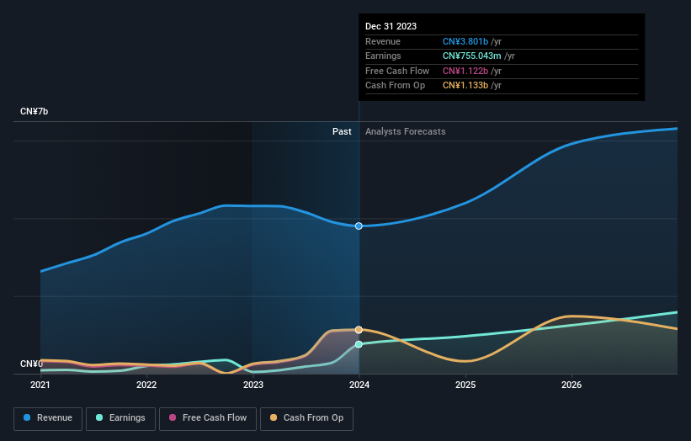Click the 2021 x-axis label
Image resolution: width=691 pixels, height=441 pixels.
pos(40,385)
